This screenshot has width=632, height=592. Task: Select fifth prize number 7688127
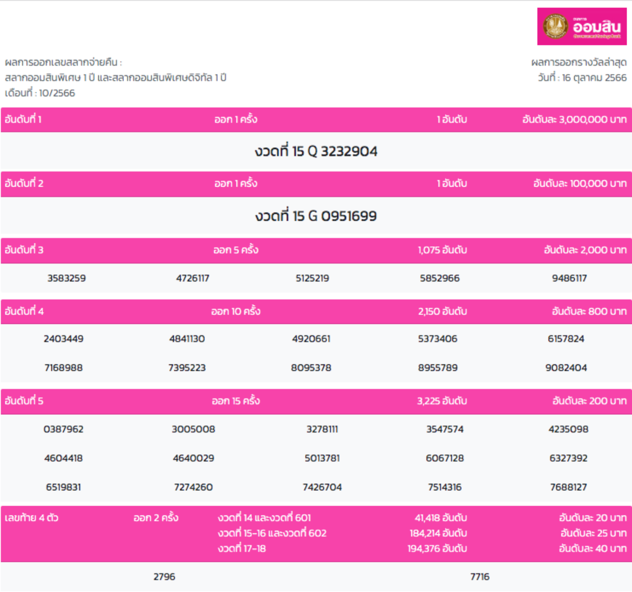[568, 487]
